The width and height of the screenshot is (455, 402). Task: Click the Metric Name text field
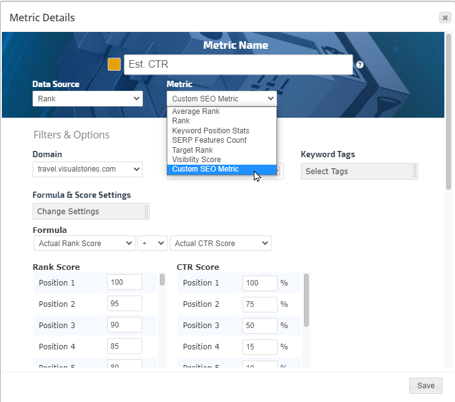click(238, 64)
